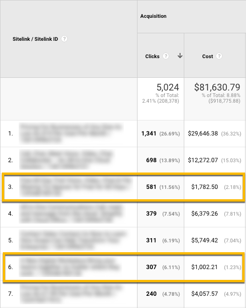
Task: Open help icon next to Clicks
Action: pos(166,56)
